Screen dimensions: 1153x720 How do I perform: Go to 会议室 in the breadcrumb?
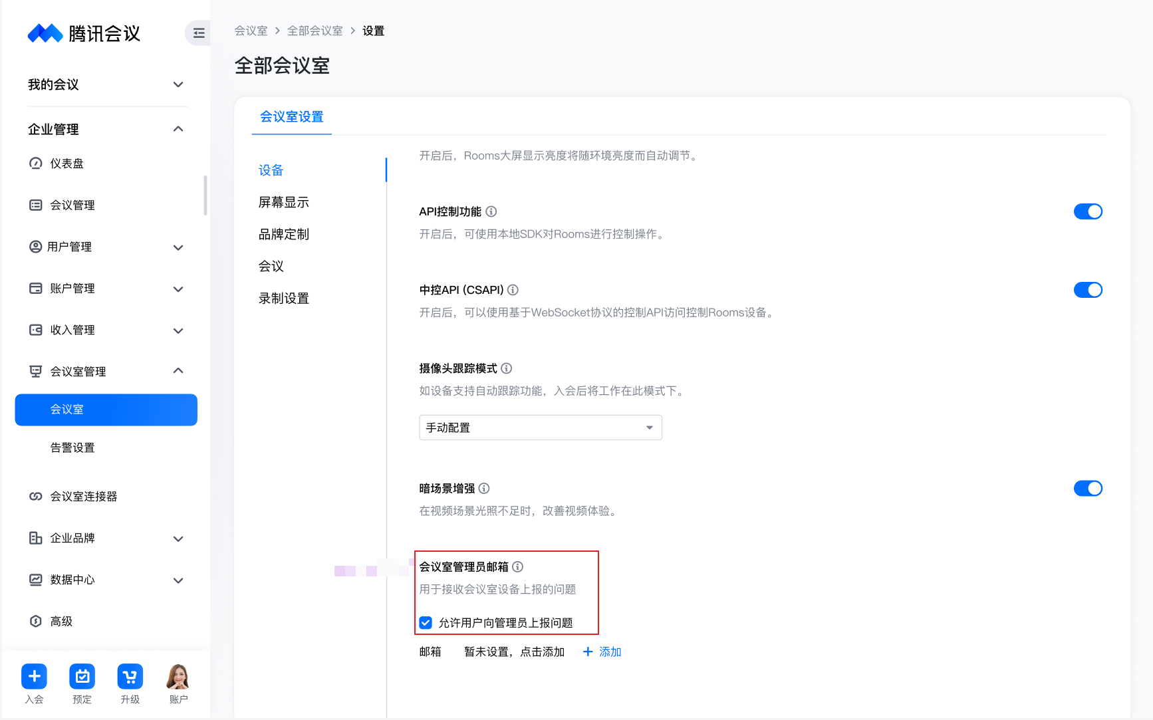[251, 31]
